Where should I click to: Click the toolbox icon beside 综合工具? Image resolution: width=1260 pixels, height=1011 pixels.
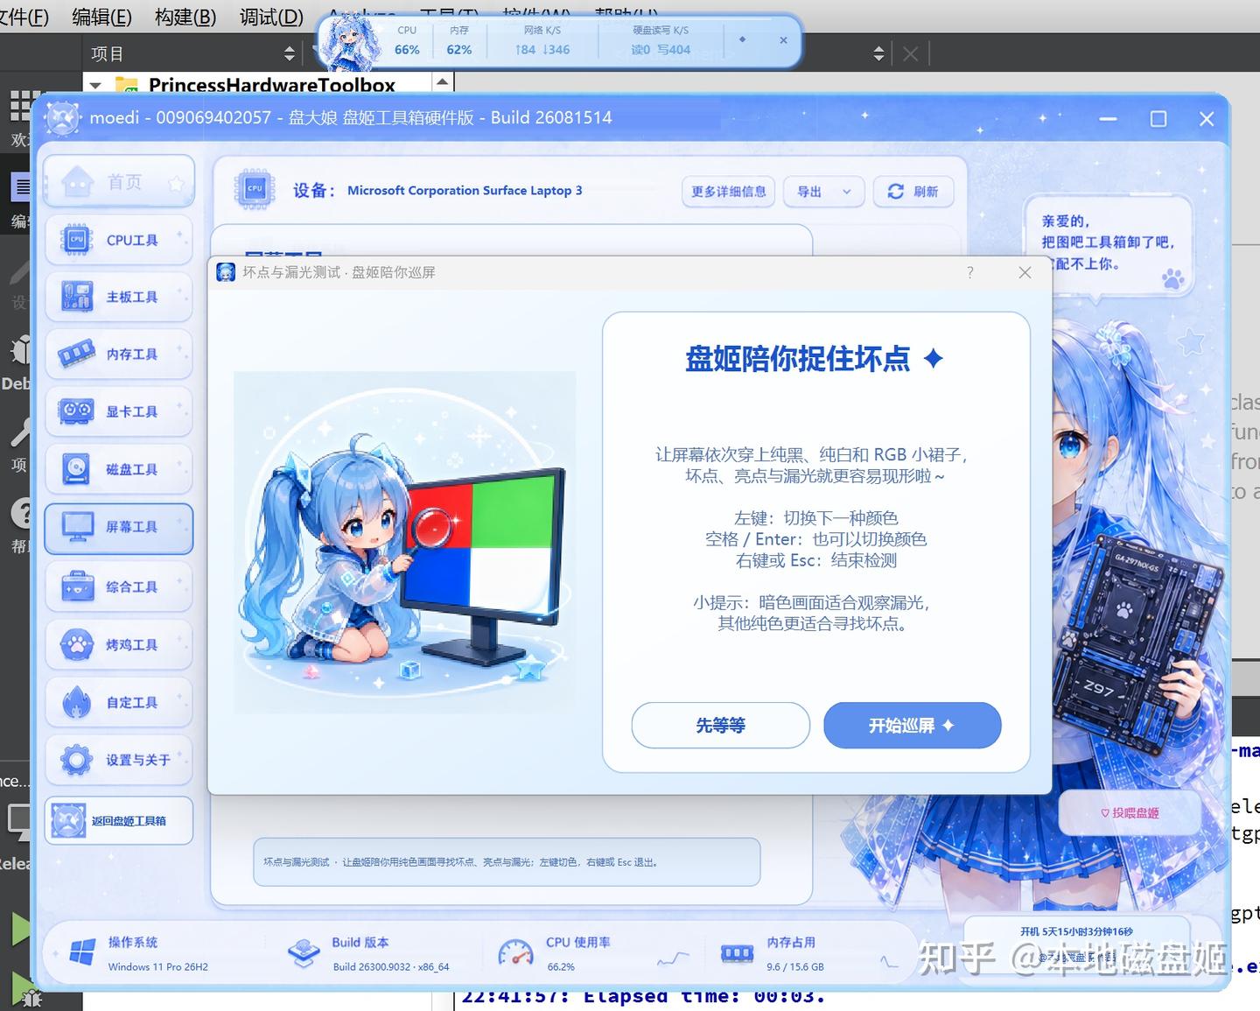coord(77,586)
